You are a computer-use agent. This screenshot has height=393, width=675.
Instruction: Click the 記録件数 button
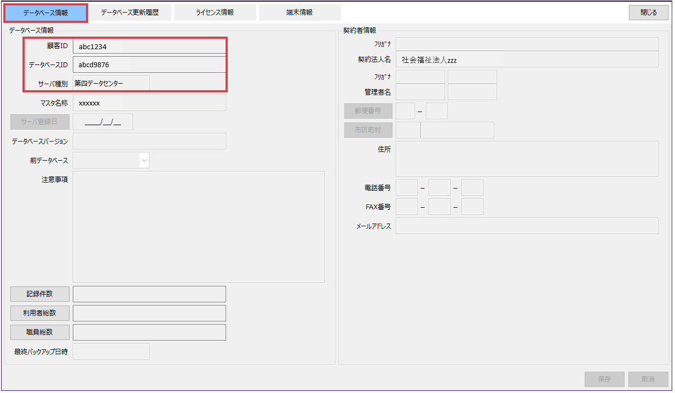[x=40, y=294]
